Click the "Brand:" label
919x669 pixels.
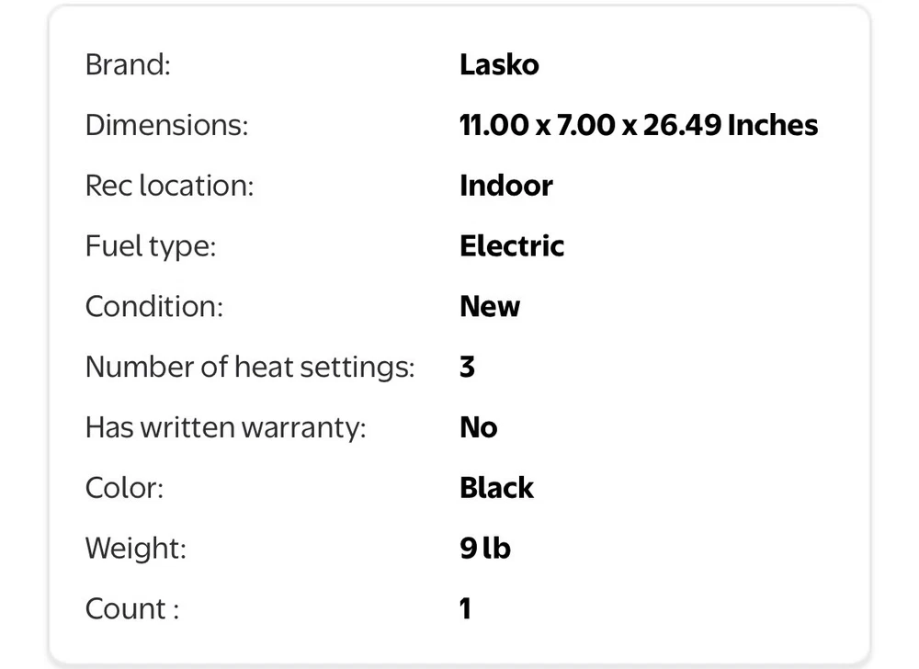pyautogui.click(x=128, y=65)
